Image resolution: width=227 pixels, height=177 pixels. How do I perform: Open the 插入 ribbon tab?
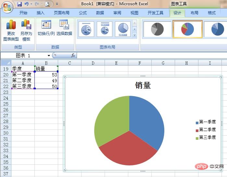40,13
